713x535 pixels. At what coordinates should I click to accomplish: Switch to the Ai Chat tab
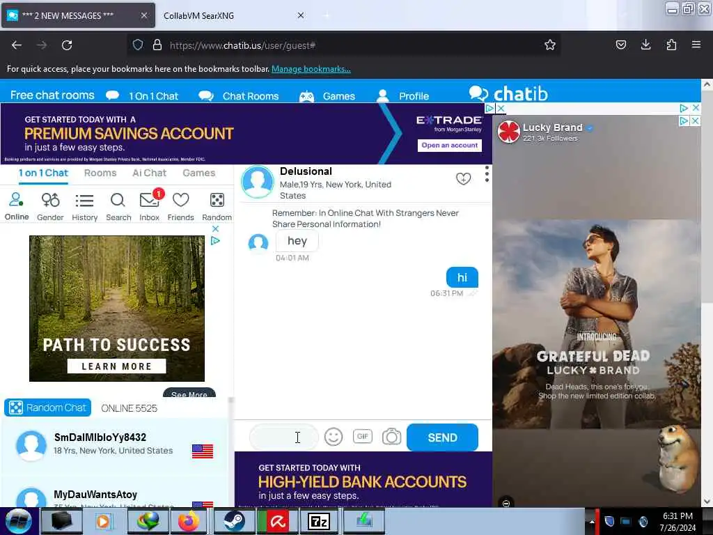149,173
